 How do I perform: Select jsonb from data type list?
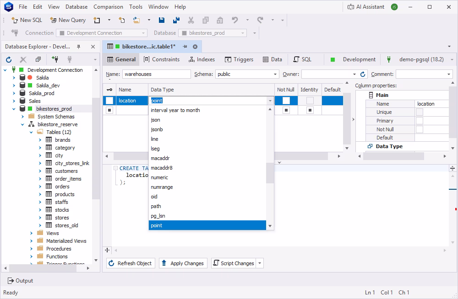tap(207, 129)
